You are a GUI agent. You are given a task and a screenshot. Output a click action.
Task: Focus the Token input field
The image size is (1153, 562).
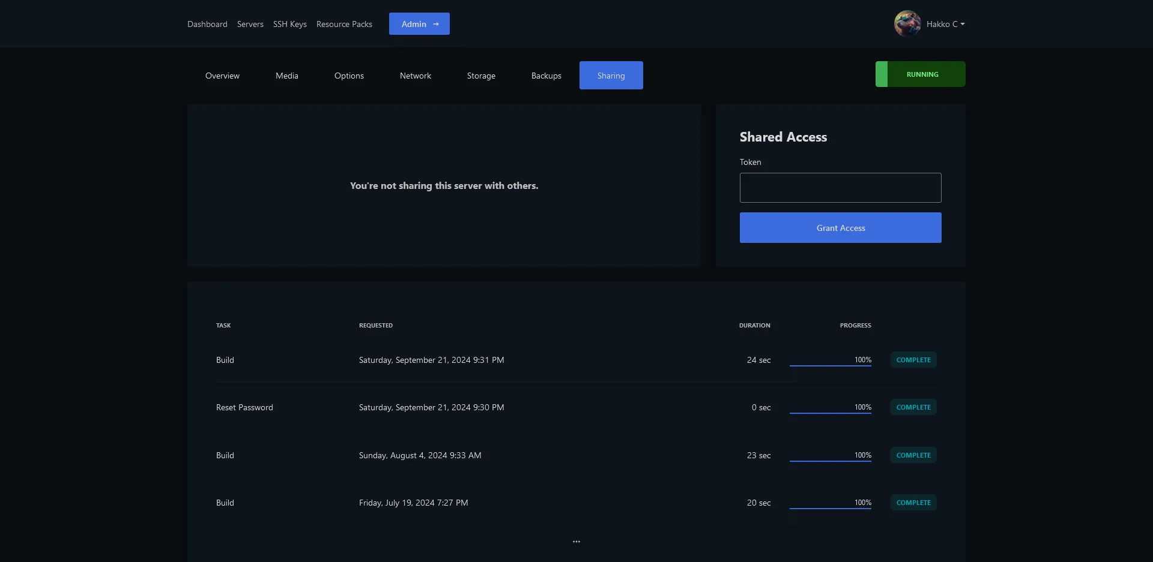tap(840, 188)
